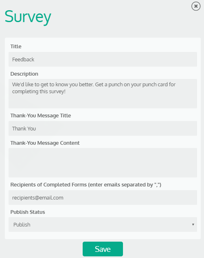Click the 'completing this survey!' text line
This screenshot has width=204, height=258.
tap(39, 92)
